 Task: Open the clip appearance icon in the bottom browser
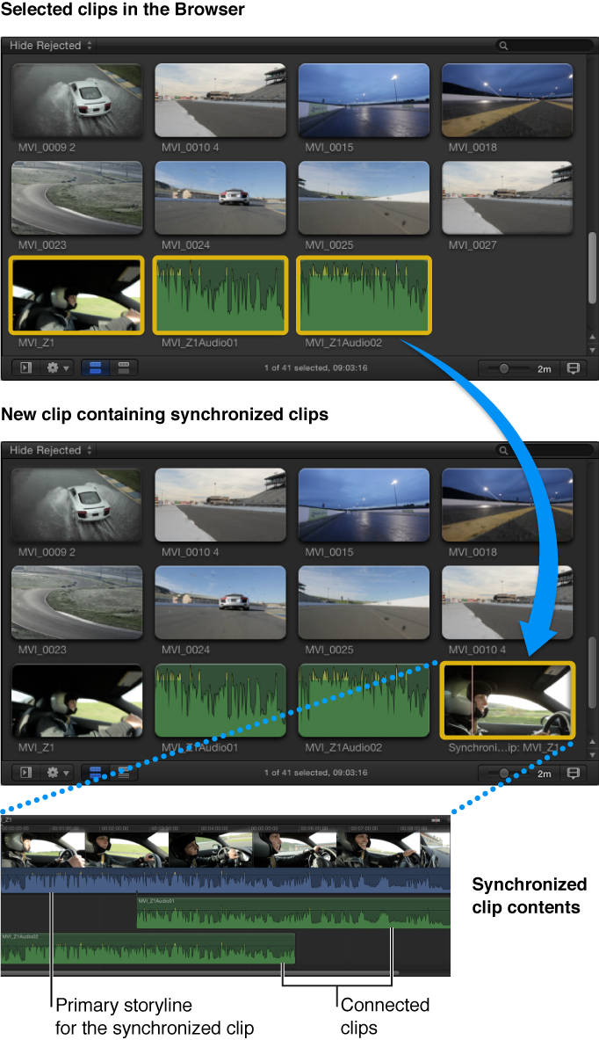[x=574, y=774]
